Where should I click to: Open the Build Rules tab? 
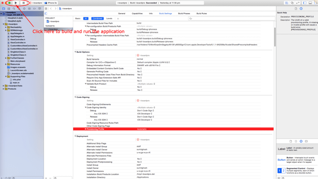coord(202,13)
